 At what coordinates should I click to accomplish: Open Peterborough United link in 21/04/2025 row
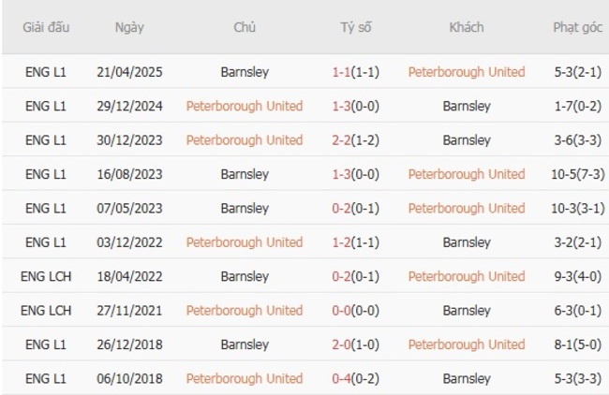466,72
